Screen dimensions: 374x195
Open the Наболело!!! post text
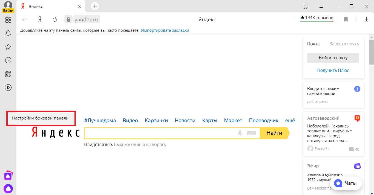coord(329,134)
